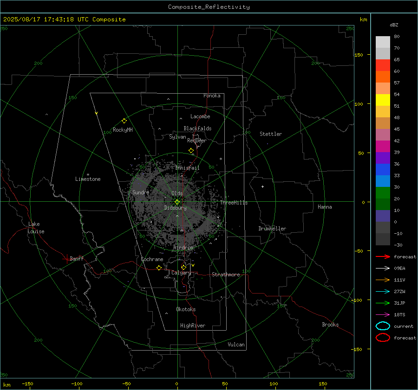The height and width of the screenshot is (390, 418).
Task: Click the white 09EA arrow icon
Action: tap(383, 268)
